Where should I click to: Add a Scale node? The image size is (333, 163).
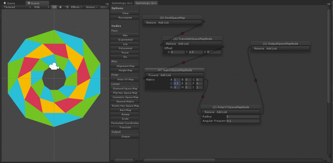pos(125,119)
